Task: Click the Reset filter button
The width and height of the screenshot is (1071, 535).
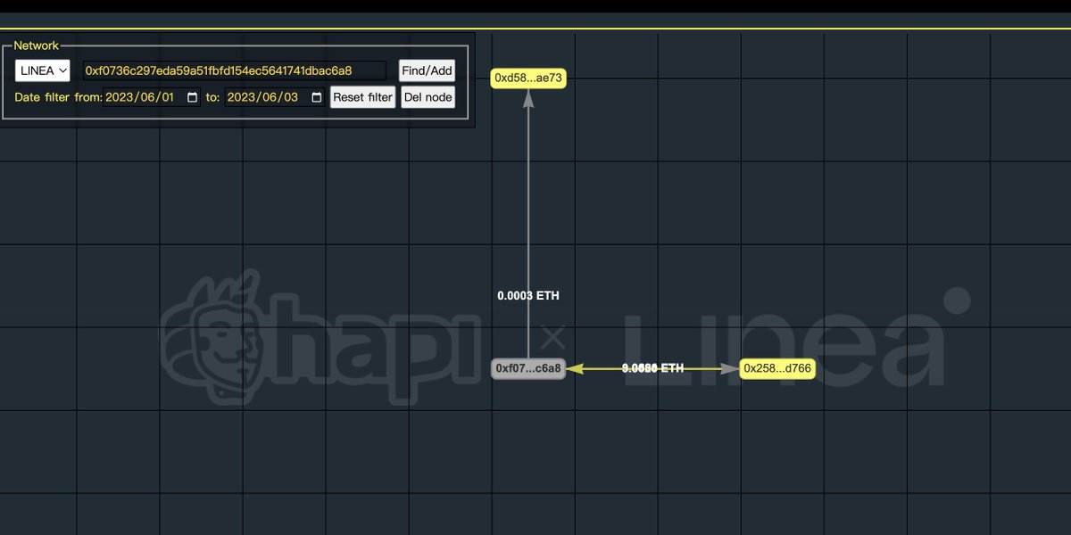Action: pyautogui.click(x=362, y=97)
